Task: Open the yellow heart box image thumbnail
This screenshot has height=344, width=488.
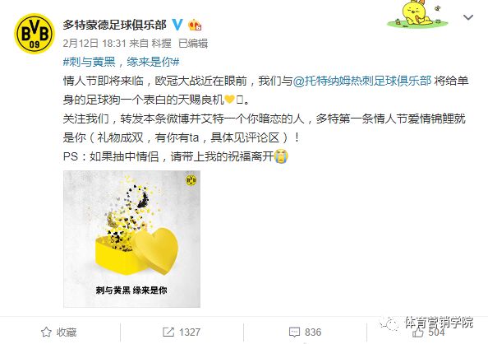Action: tap(131, 239)
